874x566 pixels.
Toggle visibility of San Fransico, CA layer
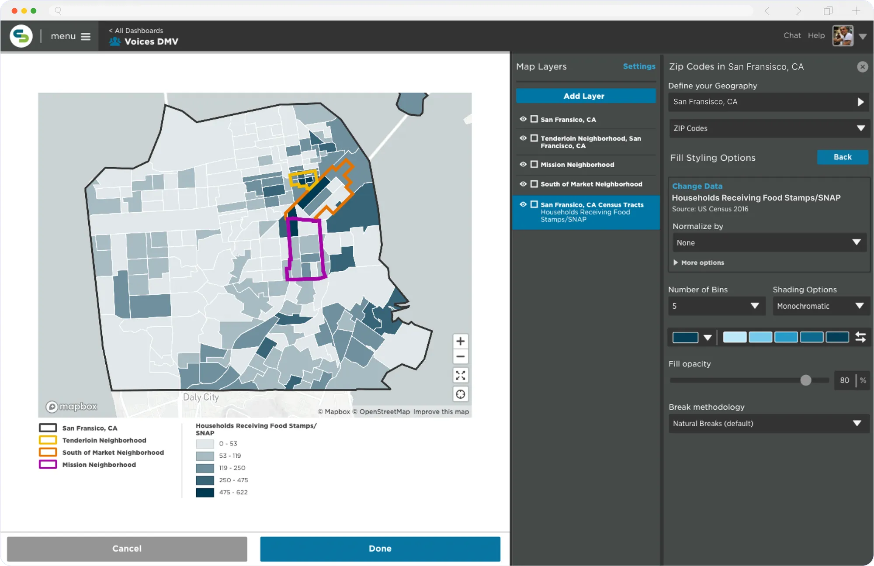tap(523, 119)
